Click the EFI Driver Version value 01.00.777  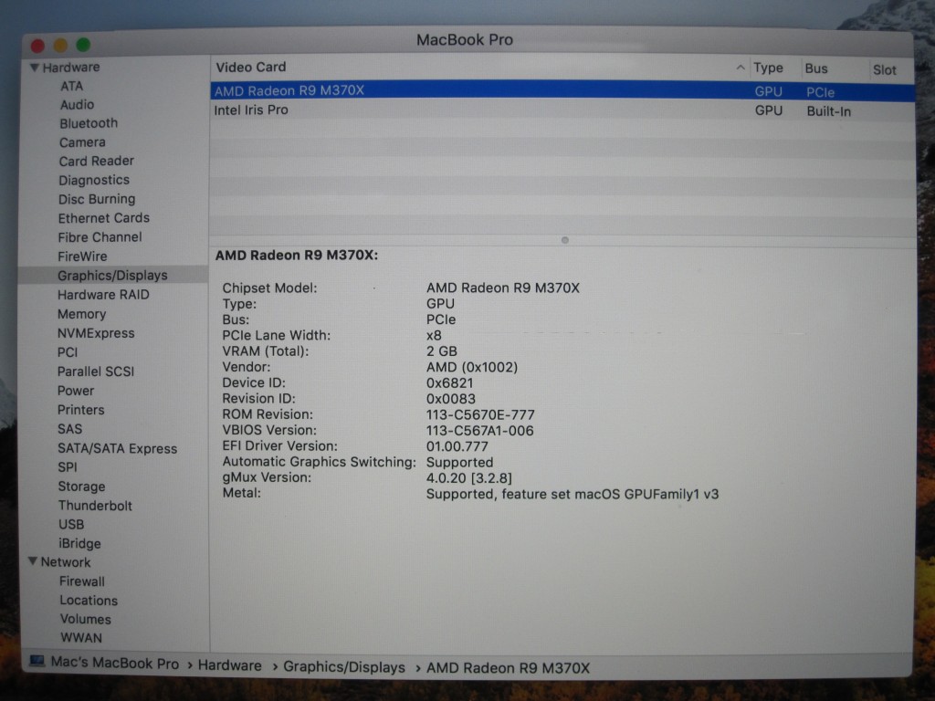(x=457, y=446)
